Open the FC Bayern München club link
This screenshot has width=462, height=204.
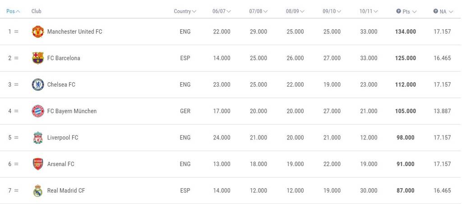pos(72,111)
